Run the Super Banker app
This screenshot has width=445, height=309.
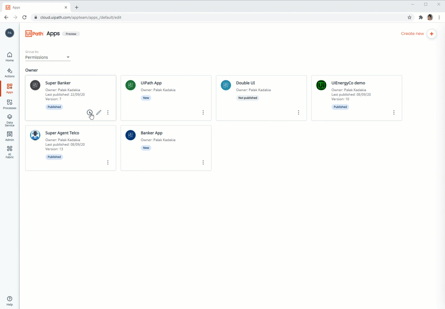90,112
